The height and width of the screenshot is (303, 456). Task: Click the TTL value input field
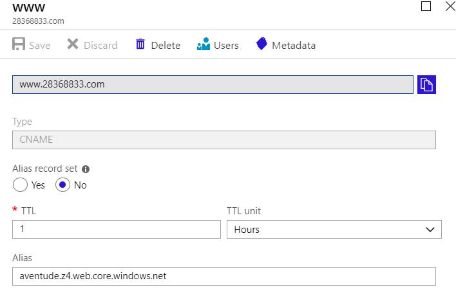click(x=116, y=229)
